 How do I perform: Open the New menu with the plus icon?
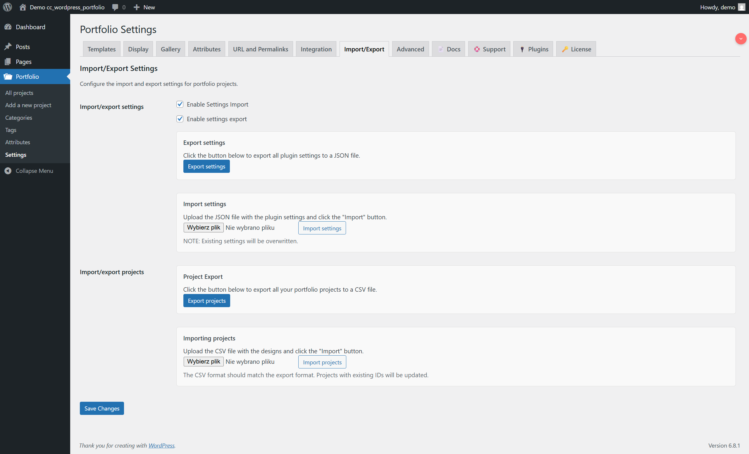click(x=137, y=7)
